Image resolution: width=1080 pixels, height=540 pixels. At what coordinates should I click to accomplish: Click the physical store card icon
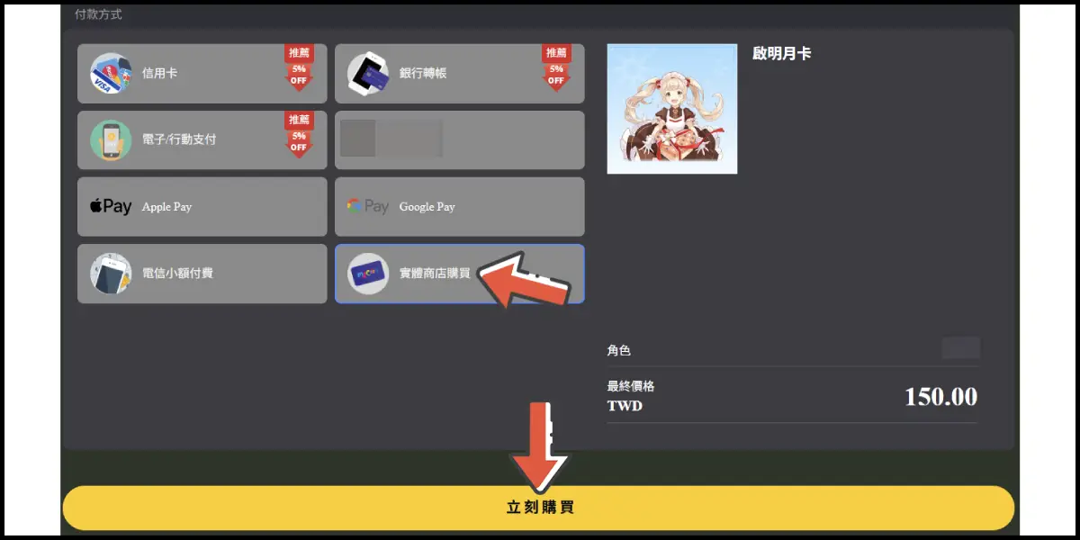tap(368, 274)
